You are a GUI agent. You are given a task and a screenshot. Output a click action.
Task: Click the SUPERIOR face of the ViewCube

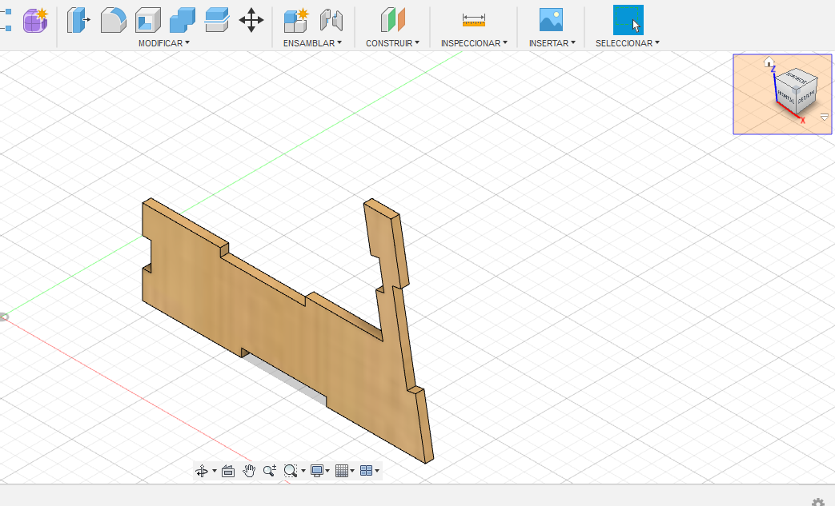796,78
